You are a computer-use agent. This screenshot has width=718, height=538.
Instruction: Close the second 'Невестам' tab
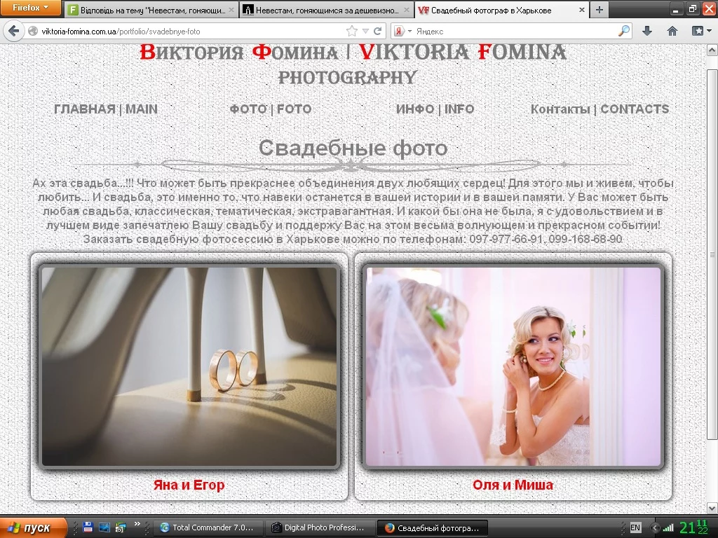pyautogui.click(x=407, y=10)
